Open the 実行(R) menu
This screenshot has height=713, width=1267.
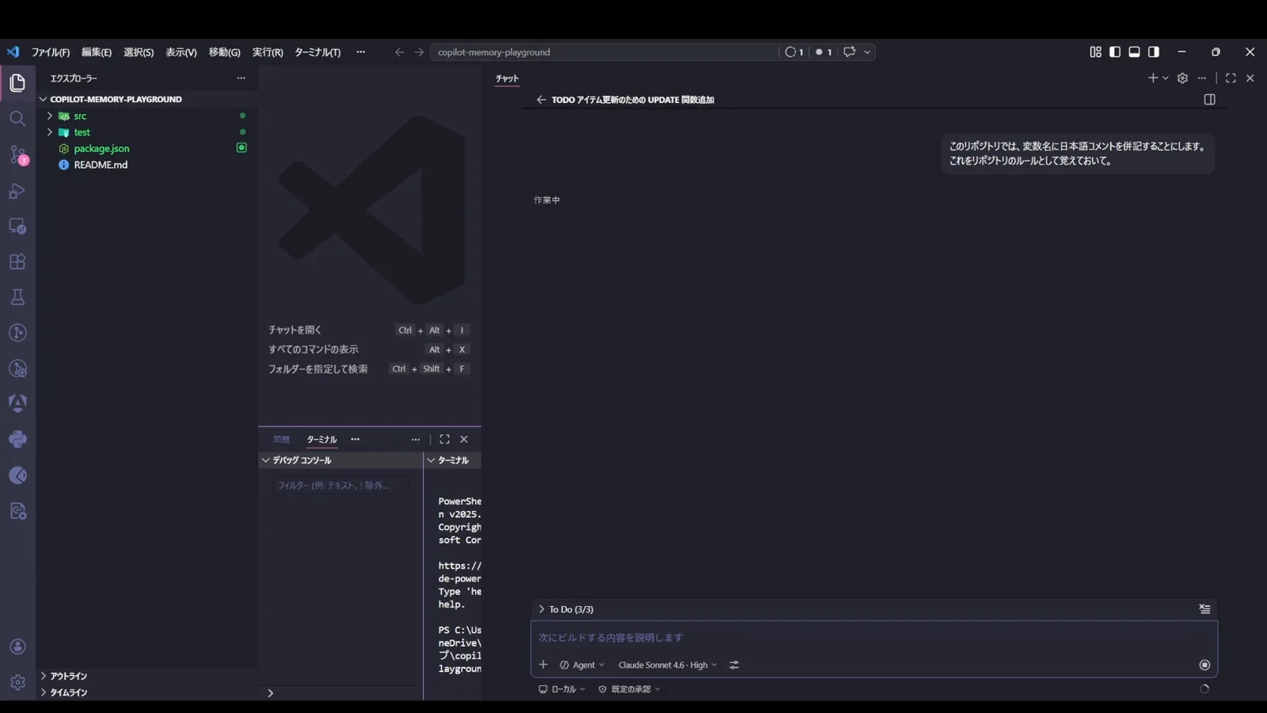point(268,52)
